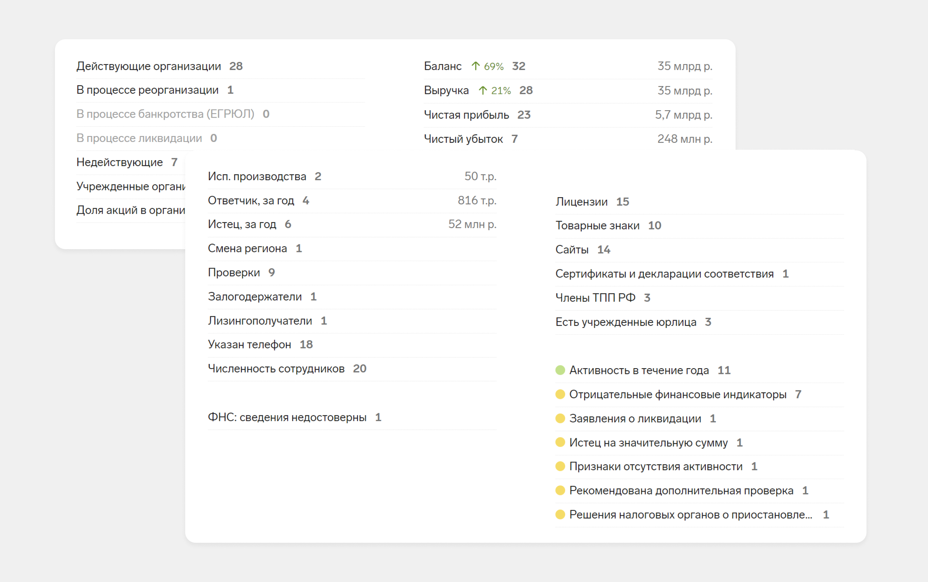Click the green up arrow next to Баланс
The width and height of the screenshot is (928, 582).
(x=475, y=66)
